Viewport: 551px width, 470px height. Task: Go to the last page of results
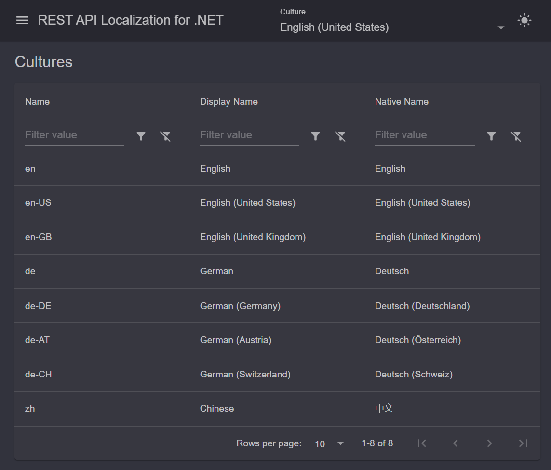tap(523, 443)
